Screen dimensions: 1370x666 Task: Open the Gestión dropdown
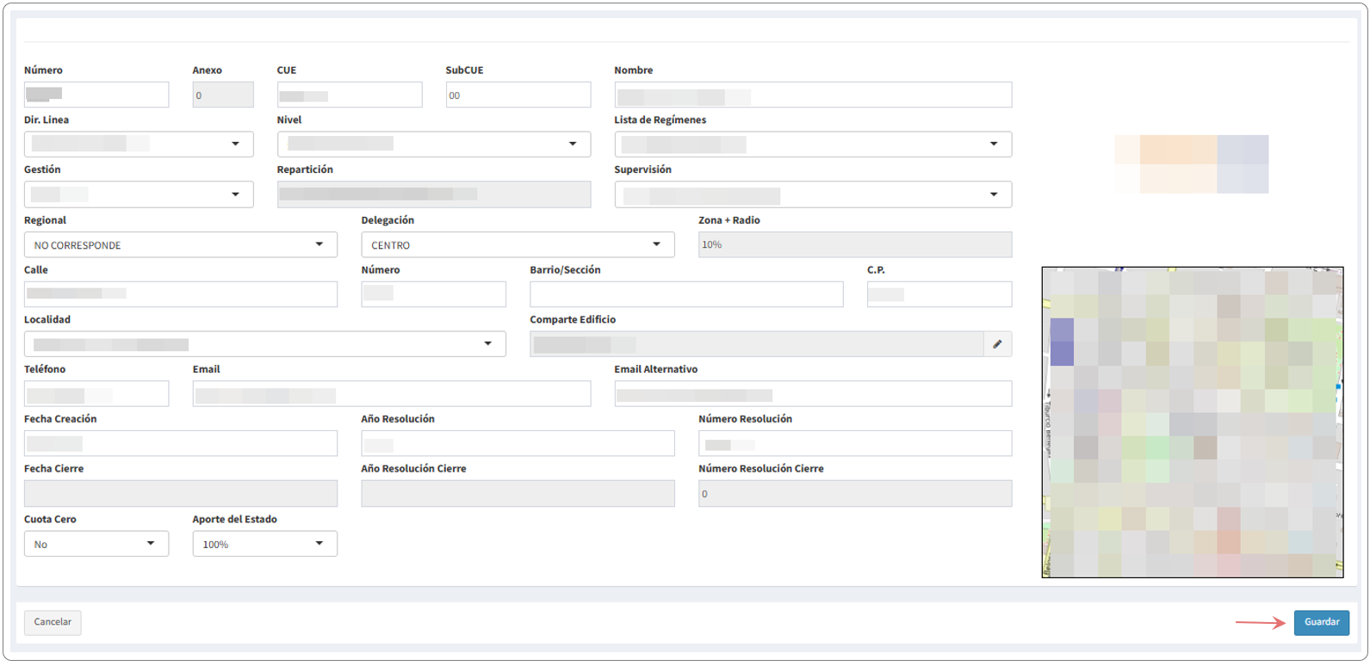click(139, 194)
